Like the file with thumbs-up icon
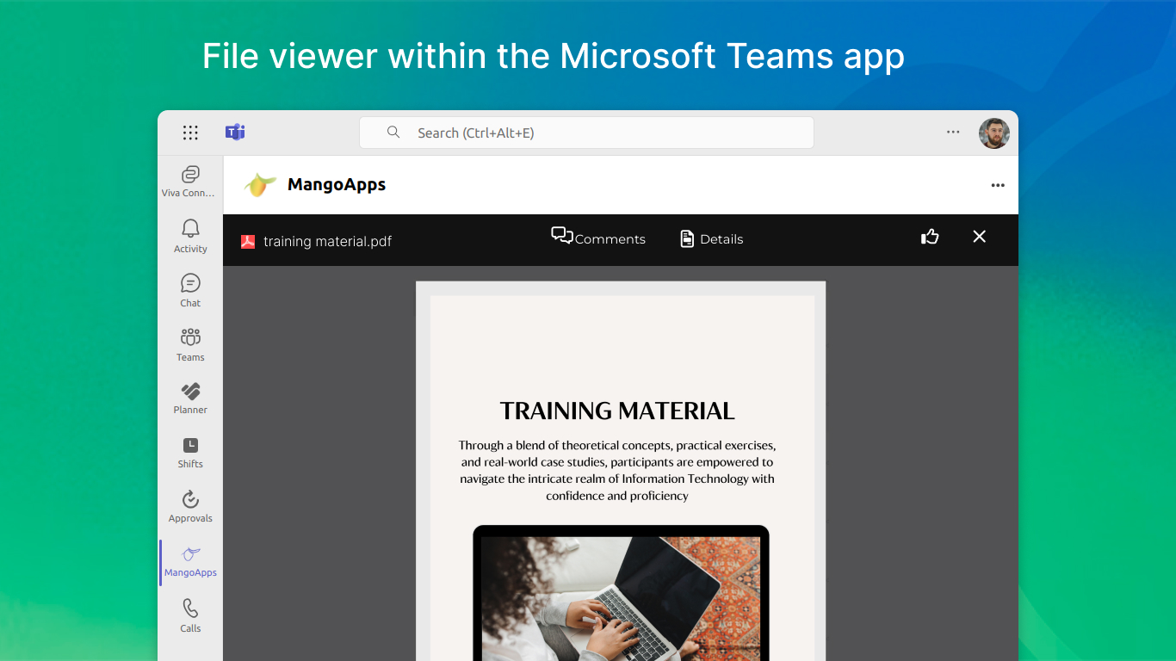Viewport: 1176px width, 661px height. click(930, 237)
